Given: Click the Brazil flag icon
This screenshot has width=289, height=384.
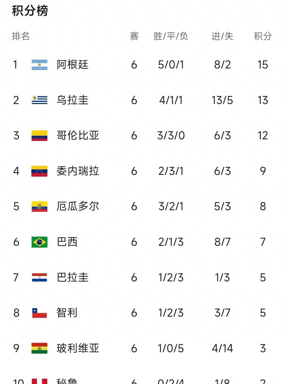Looking at the screenshot, I should [x=39, y=242].
